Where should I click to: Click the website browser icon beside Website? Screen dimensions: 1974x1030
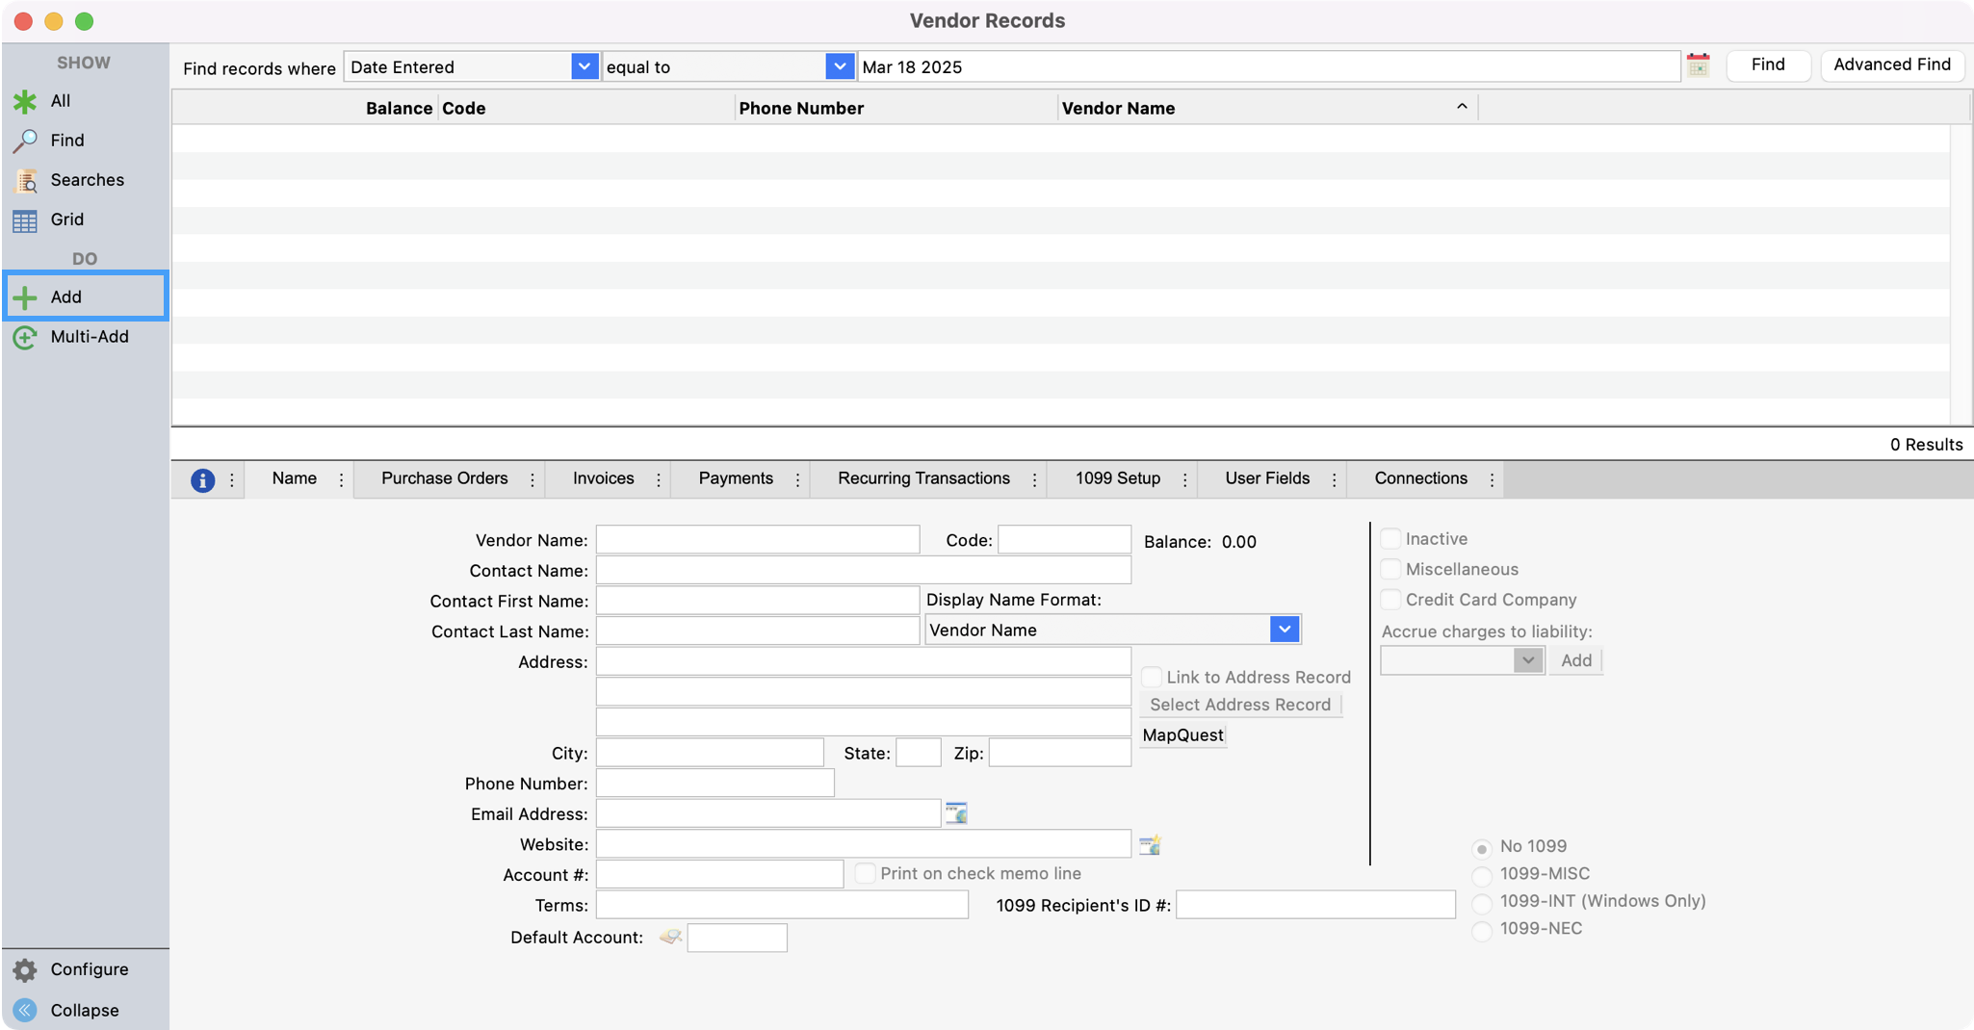point(1150,845)
